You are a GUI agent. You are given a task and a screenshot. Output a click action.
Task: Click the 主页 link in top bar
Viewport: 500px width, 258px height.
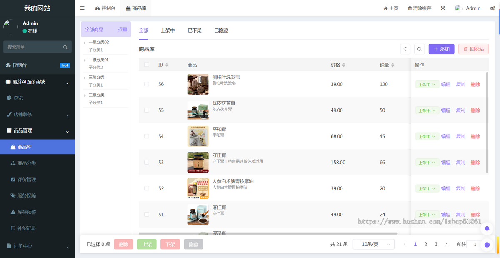(x=391, y=8)
